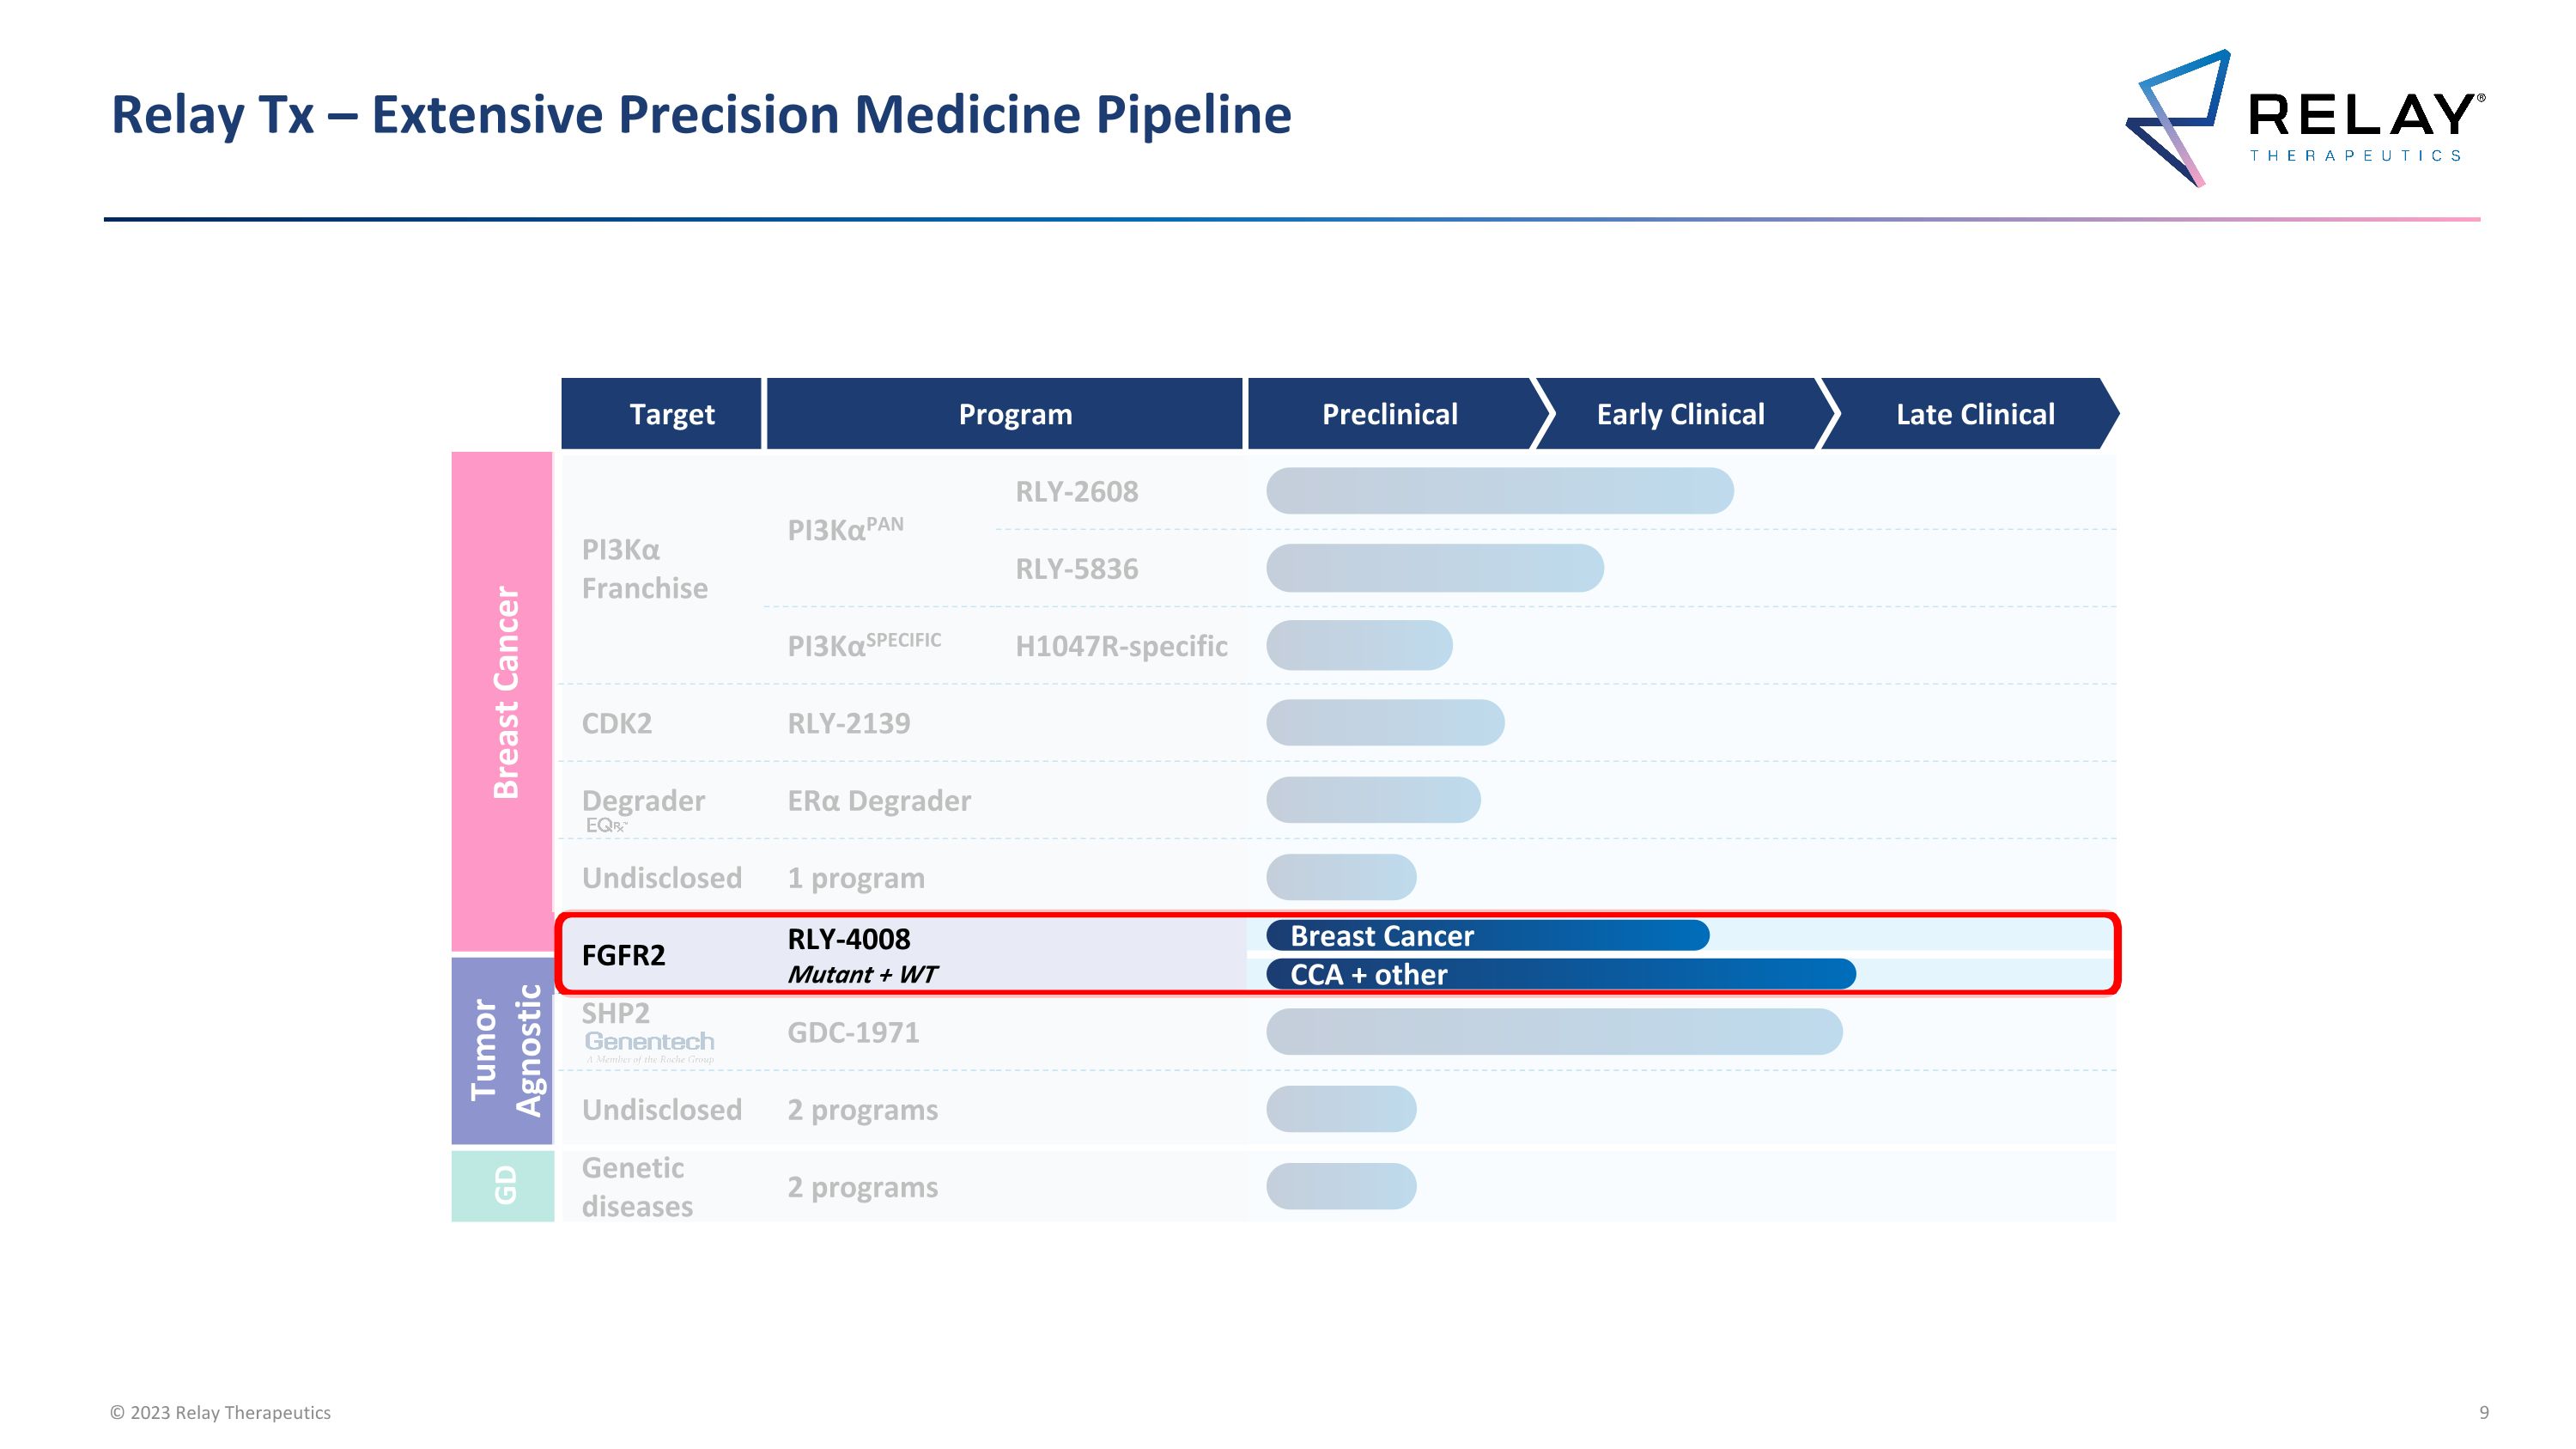Viewport: 2576px width, 1449px height.
Task: Click the Preclinical stage arrow header
Action: click(1389, 414)
